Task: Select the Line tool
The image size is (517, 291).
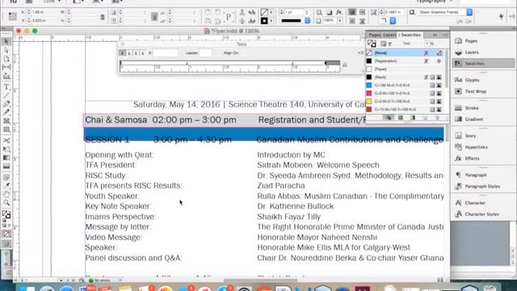Action: pyautogui.click(x=6, y=95)
